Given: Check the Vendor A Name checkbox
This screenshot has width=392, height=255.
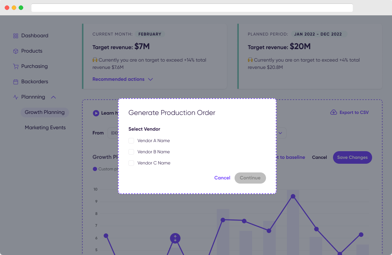Looking at the screenshot, I should (x=131, y=141).
